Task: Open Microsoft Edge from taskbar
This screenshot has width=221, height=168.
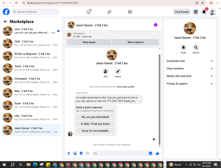Action: tap(35, 165)
